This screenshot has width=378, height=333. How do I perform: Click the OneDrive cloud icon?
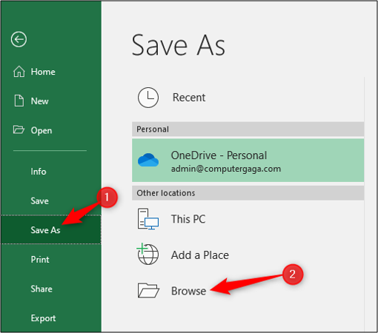[148, 160]
